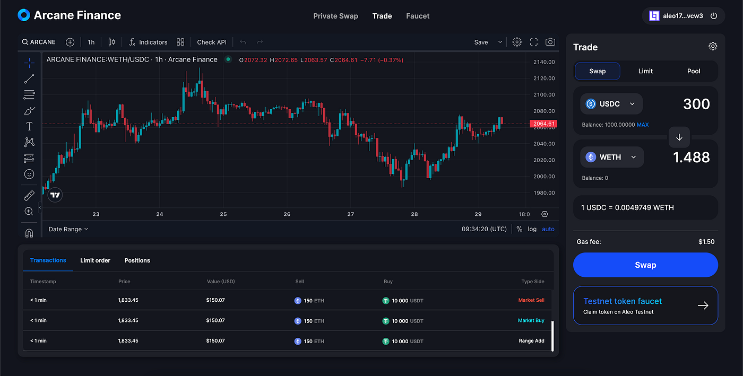Toggle percentage scale on chart
The image size is (743, 376).
point(519,229)
